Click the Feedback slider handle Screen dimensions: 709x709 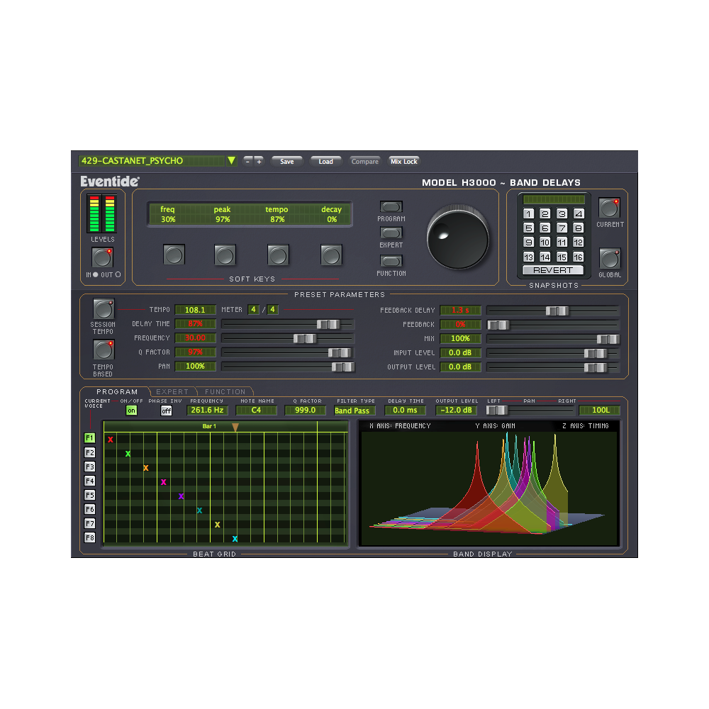pyautogui.click(x=500, y=324)
